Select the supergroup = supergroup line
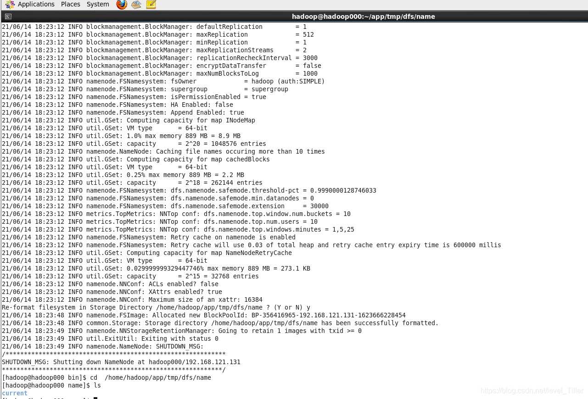 click(x=145, y=89)
